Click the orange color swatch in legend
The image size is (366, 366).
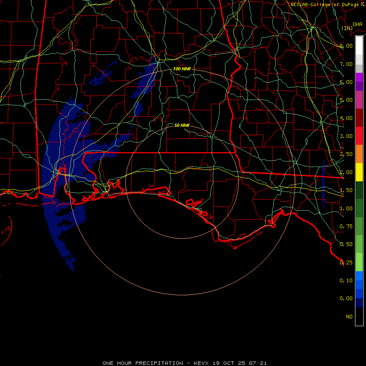pyautogui.click(x=359, y=154)
